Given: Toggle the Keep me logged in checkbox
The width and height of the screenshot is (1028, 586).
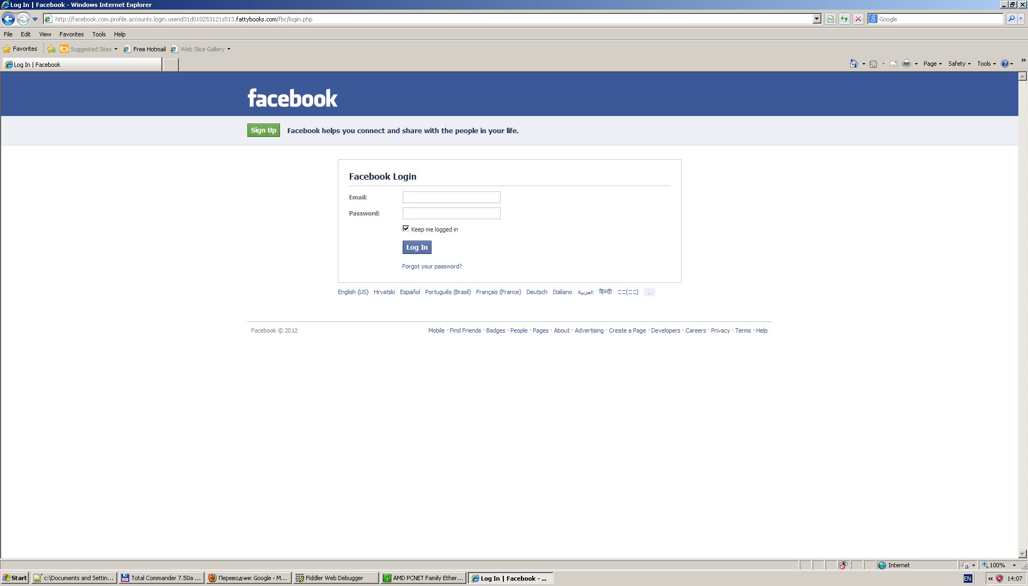Looking at the screenshot, I should 405,228.
